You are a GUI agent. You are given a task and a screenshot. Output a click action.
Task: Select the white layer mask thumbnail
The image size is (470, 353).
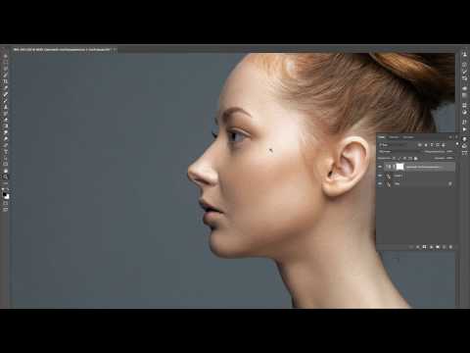point(399,167)
